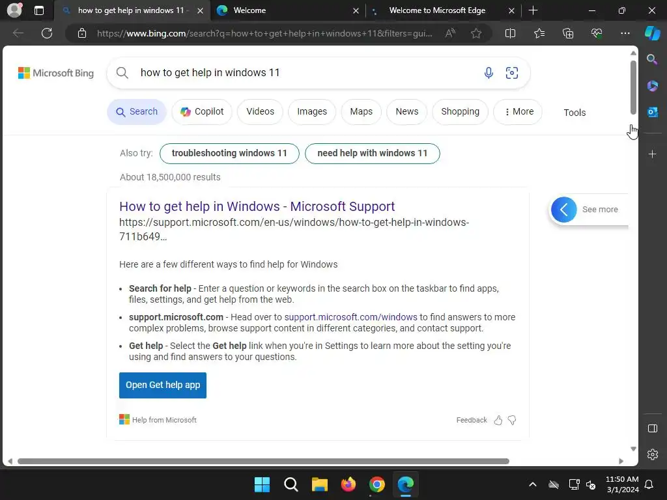Customize sidebar with plus icon
The image size is (667, 500).
coord(652,154)
